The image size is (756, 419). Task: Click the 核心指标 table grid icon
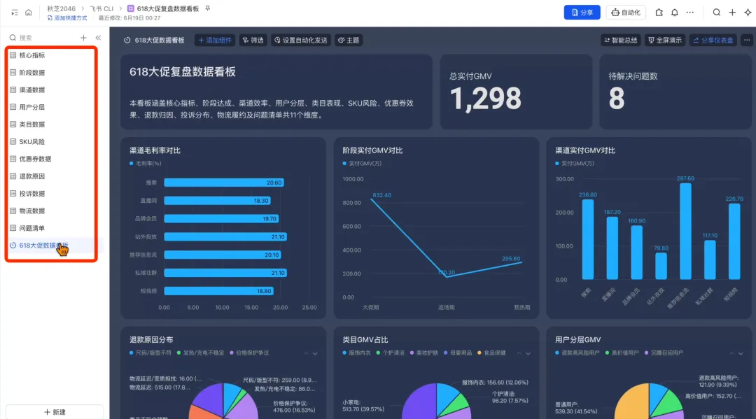tap(13, 55)
